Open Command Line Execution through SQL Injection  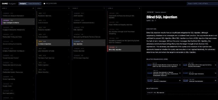(x=124, y=15)
